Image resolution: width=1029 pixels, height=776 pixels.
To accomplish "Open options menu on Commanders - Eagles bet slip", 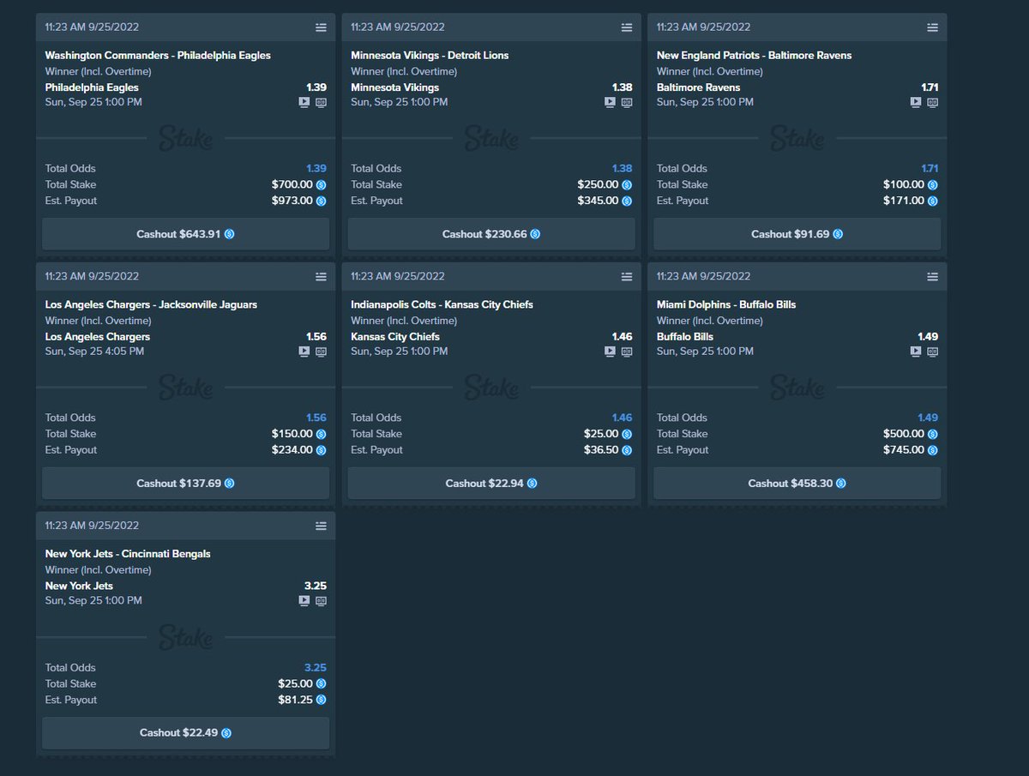I will [x=321, y=27].
